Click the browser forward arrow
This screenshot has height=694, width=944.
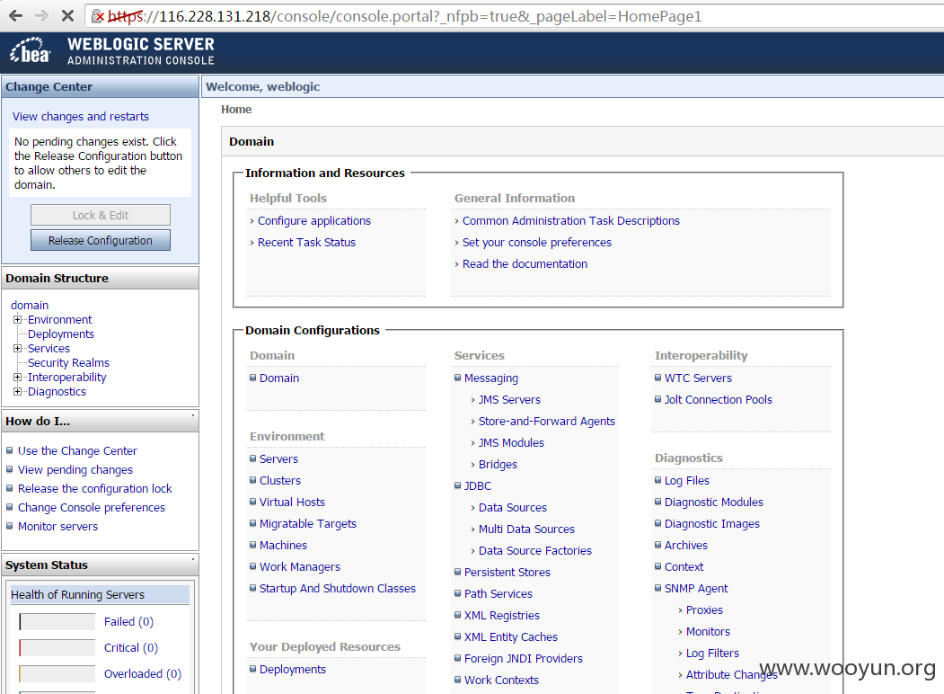pos(41,15)
